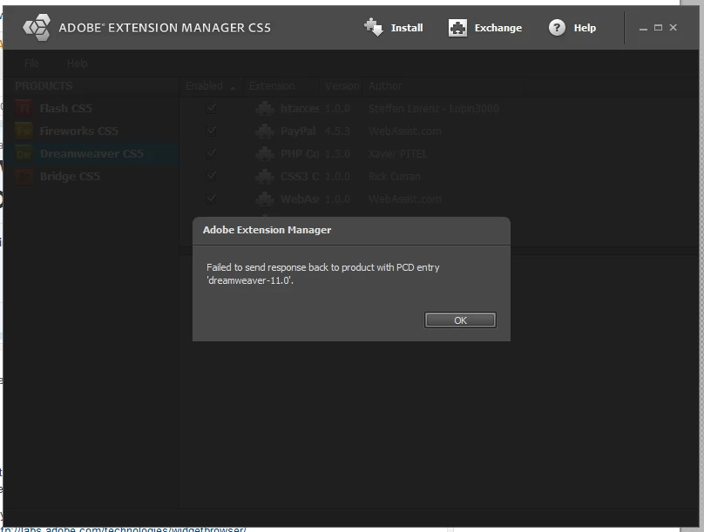Open the Help menu in the menu bar
This screenshot has width=704, height=532.
point(78,64)
